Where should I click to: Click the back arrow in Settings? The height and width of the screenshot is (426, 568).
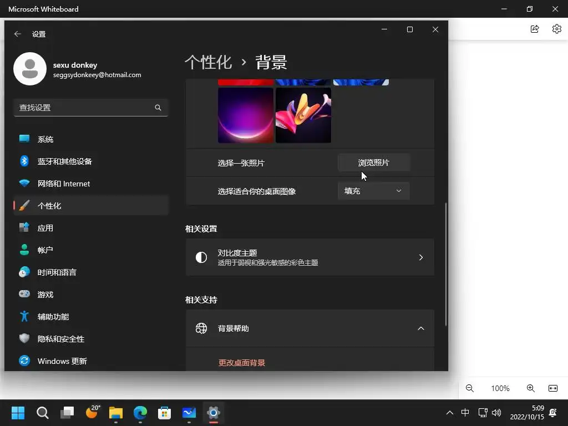click(x=18, y=34)
